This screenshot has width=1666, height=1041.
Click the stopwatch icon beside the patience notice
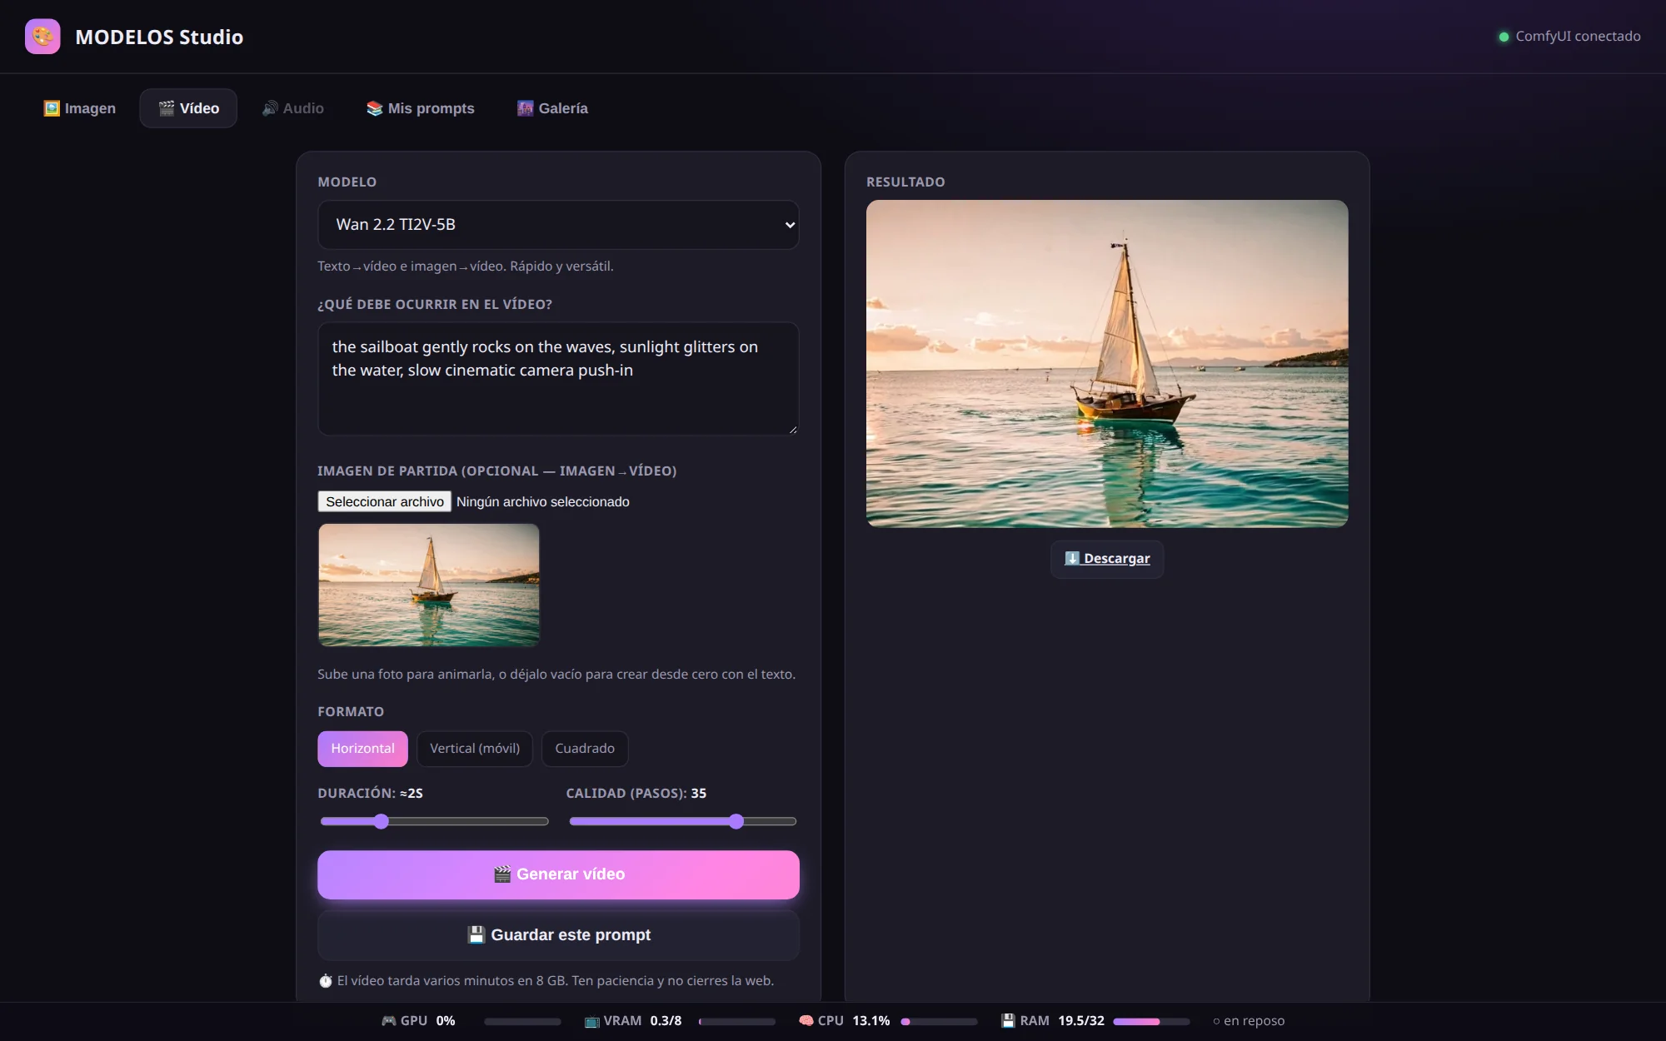(x=326, y=981)
